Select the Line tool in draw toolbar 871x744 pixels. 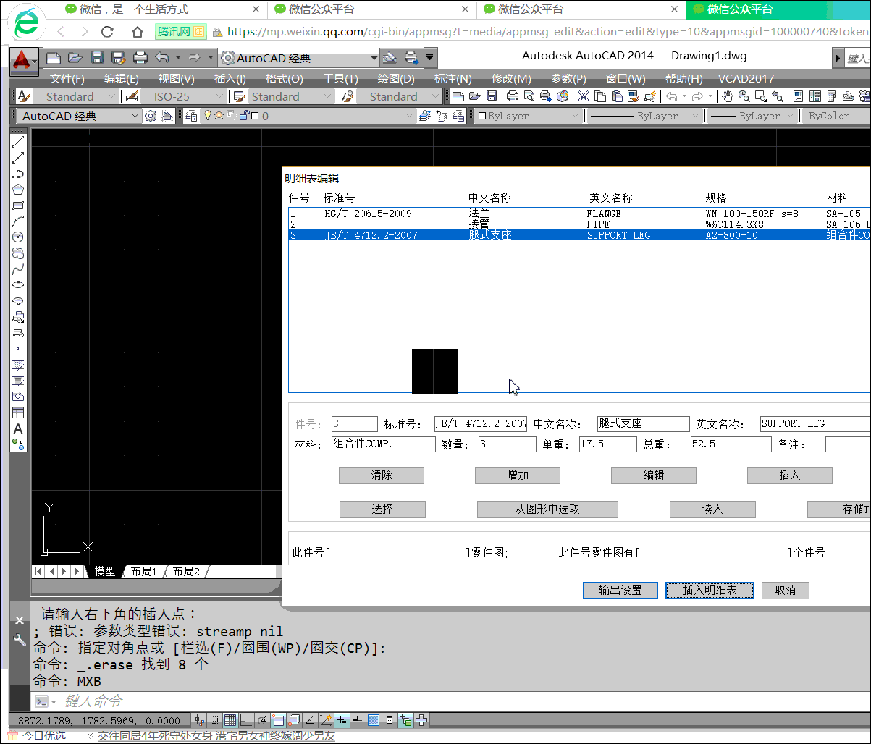tap(19, 141)
